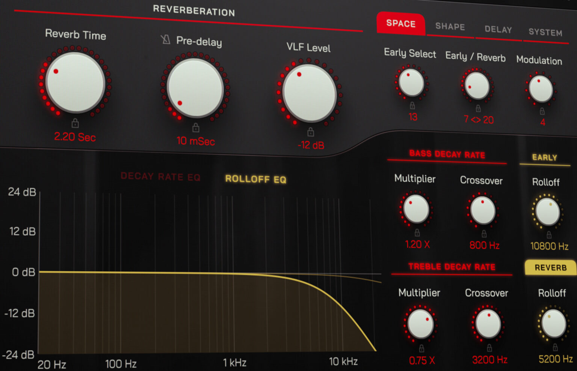Screen dimensions: 577x371
Task: Click the 2.20 Sec reverb time value display
Action: tap(76, 137)
